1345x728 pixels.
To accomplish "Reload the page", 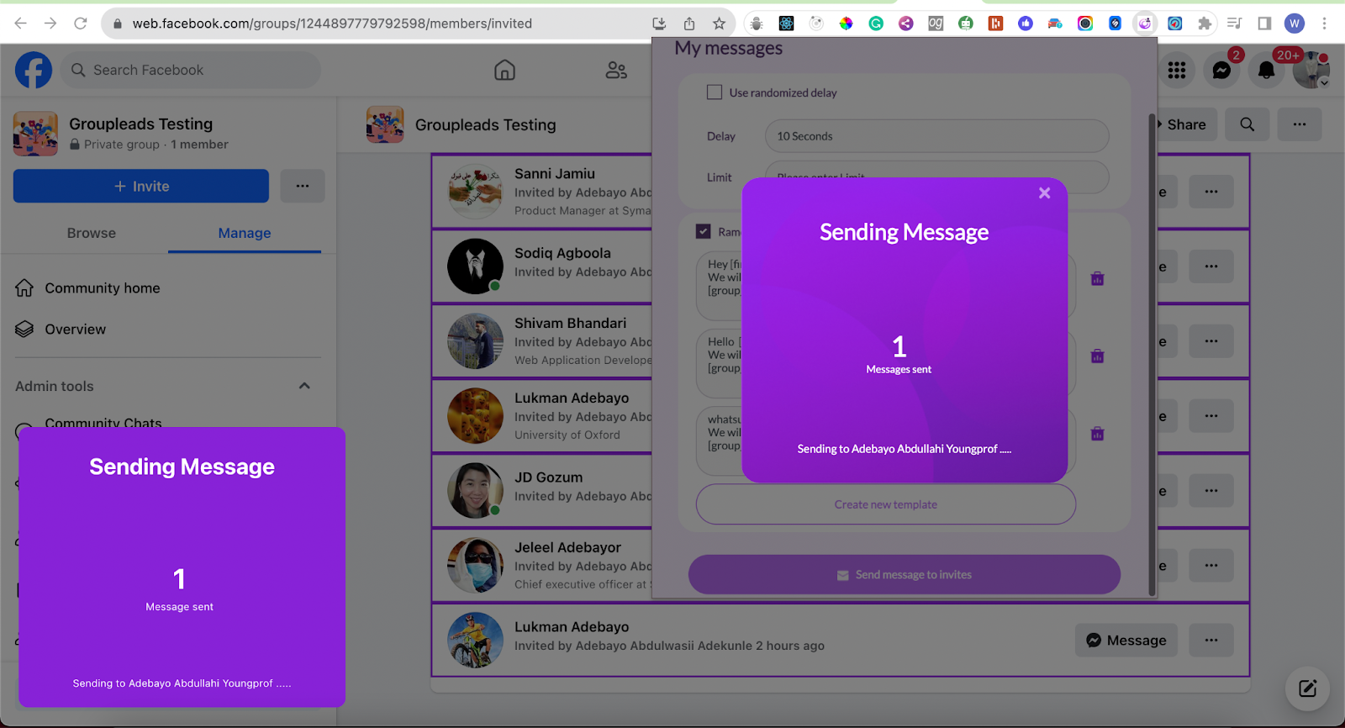I will pyautogui.click(x=81, y=24).
